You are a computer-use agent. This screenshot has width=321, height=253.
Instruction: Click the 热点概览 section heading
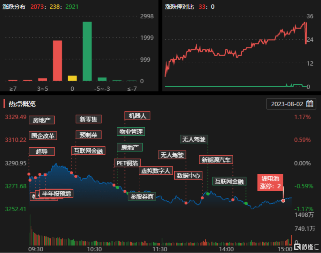tap(22, 104)
